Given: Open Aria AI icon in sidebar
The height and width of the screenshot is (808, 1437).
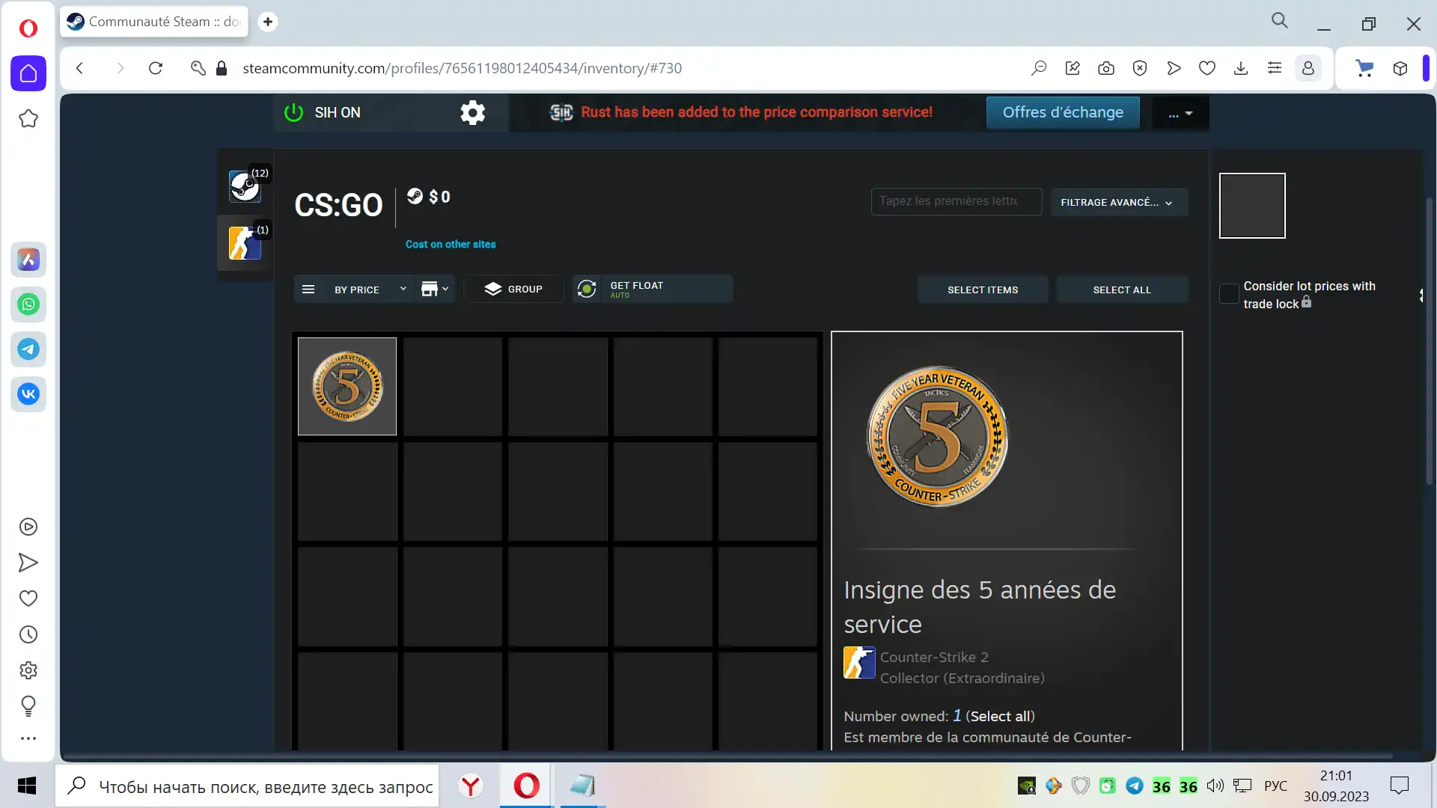Looking at the screenshot, I should click(x=28, y=260).
